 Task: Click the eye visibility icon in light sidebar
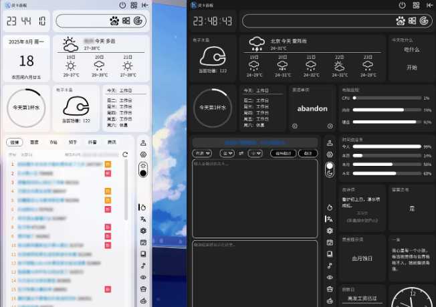coord(143,277)
